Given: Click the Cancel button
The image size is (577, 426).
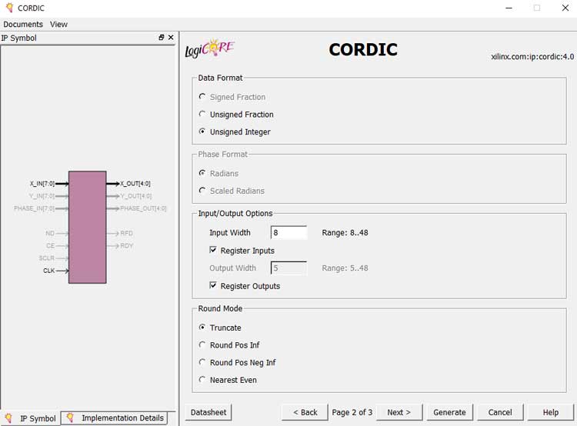Looking at the screenshot, I should click(500, 412).
